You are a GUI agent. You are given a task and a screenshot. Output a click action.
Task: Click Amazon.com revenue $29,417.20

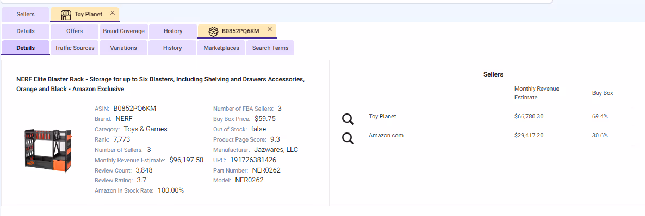coord(529,135)
